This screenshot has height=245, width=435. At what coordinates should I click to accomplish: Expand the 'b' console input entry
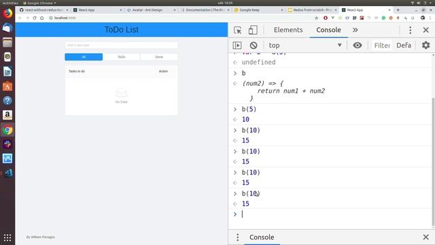(x=235, y=73)
